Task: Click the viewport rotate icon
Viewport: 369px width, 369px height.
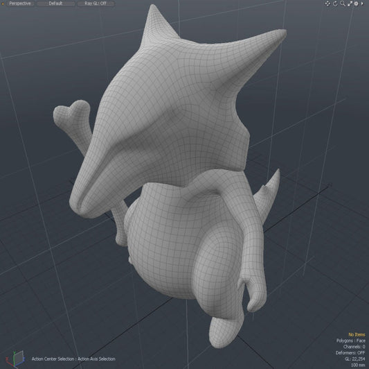Action: point(335,3)
